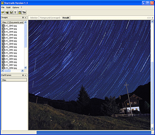Click the sigma averaging icon
The image size is (155, 135).
tap(15, 12)
